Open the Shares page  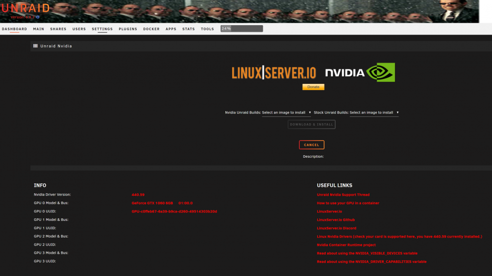click(59, 29)
